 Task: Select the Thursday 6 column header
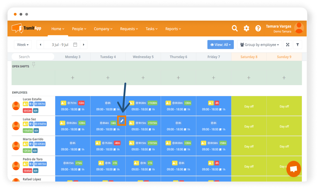pos(178,57)
